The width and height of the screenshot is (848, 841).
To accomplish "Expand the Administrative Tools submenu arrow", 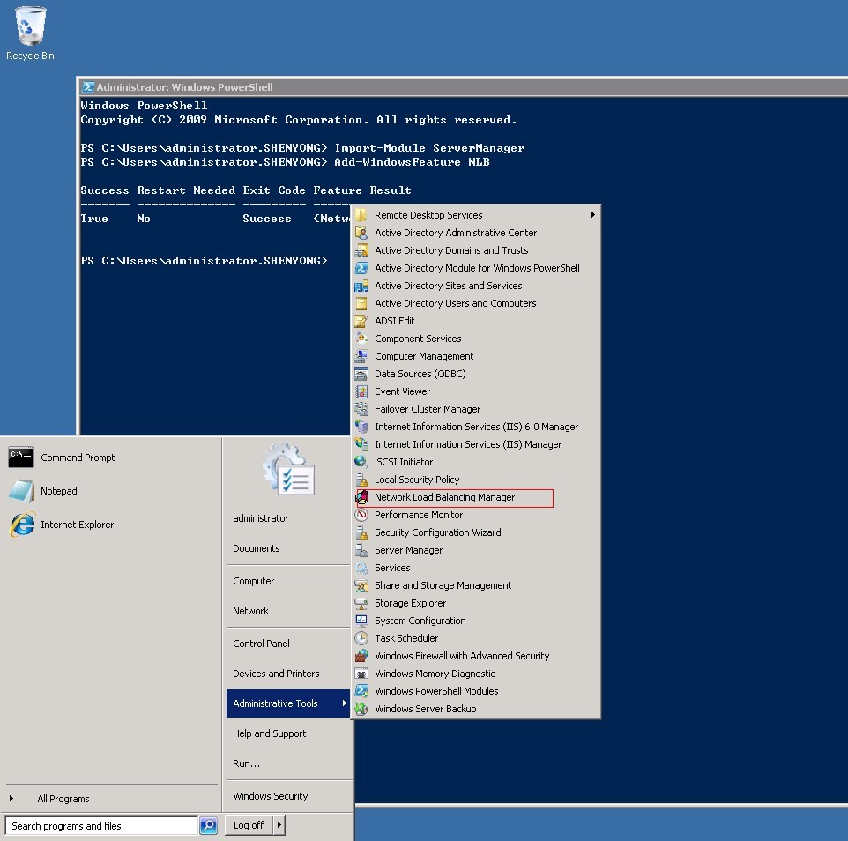I will [344, 703].
